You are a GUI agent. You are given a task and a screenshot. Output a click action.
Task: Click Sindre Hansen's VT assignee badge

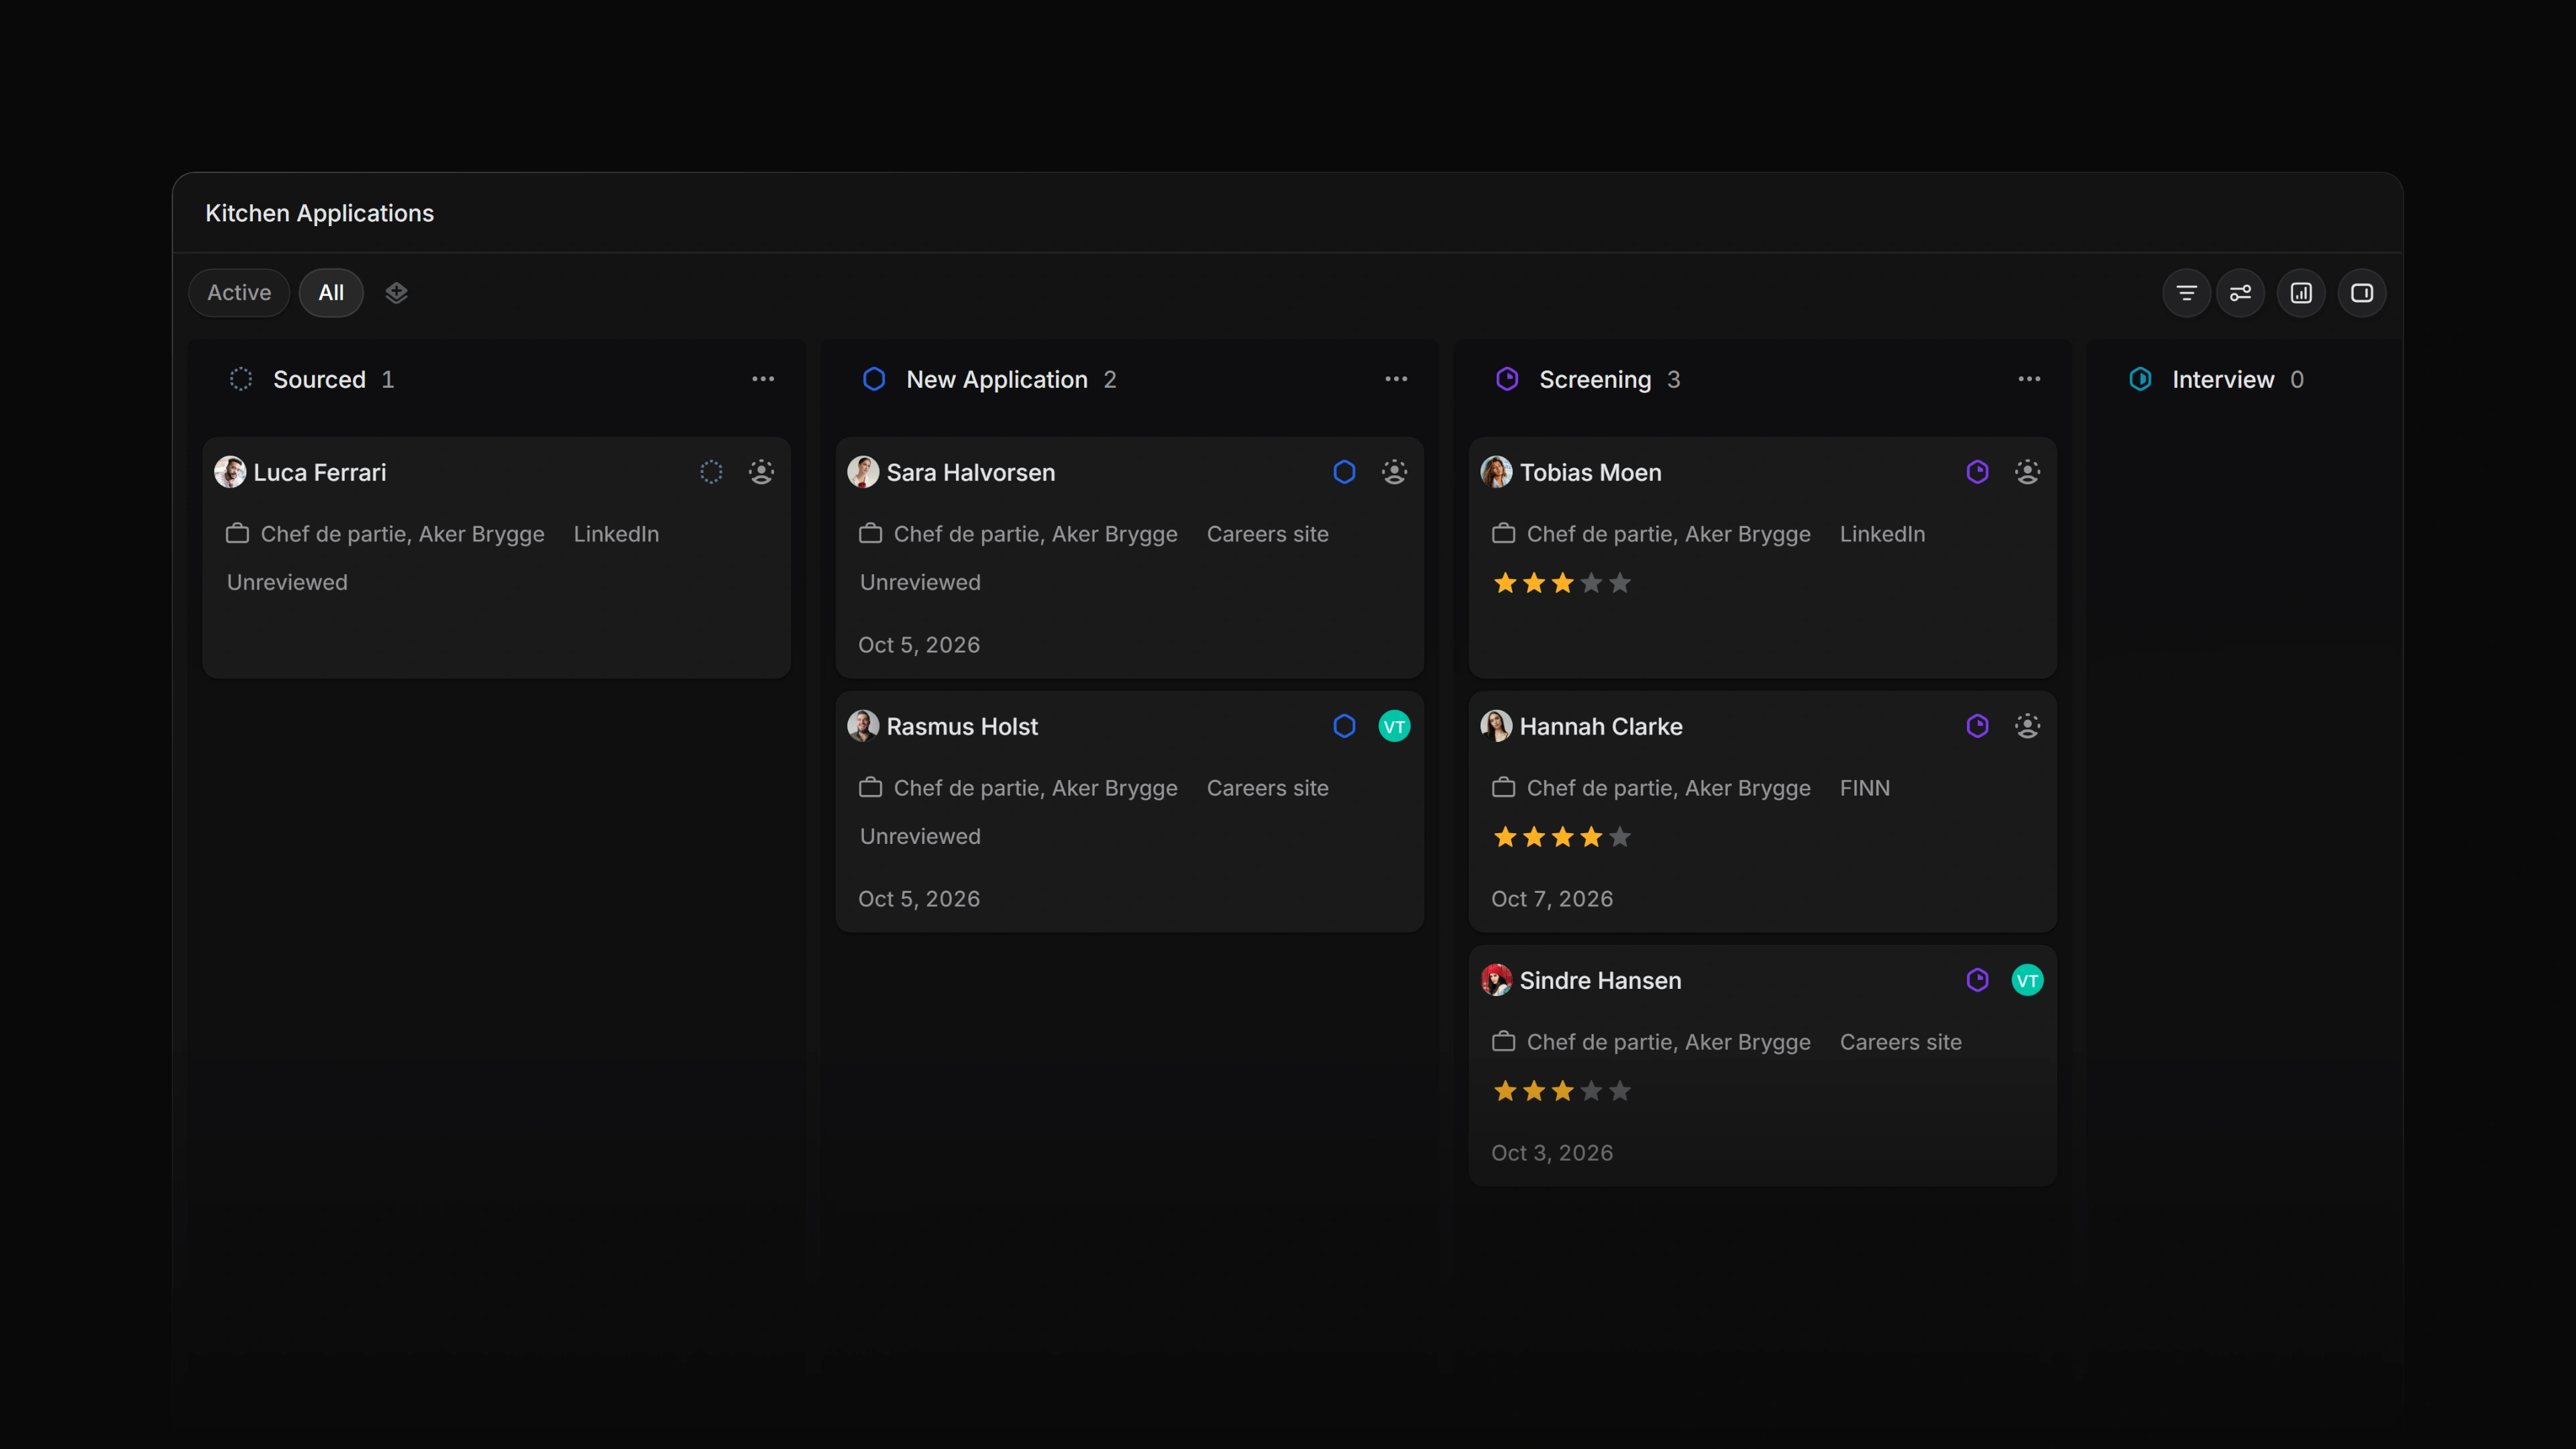[2027, 980]
